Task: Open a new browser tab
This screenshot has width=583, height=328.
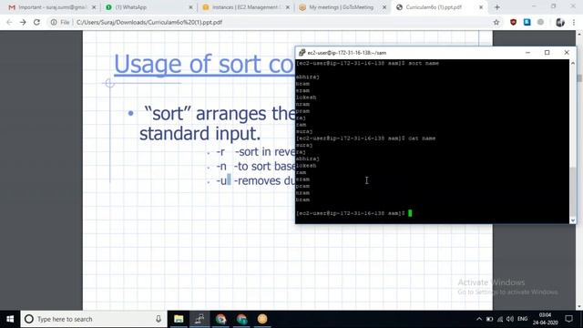Action: [x=497, y=7]
